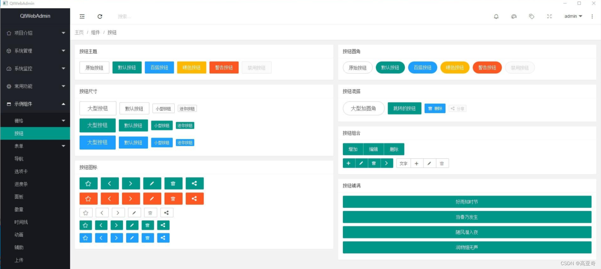The height and width of the screenshot is (269, 601).
Task: Open 时间线 in the sidebar
Action: tap(35, 222)
